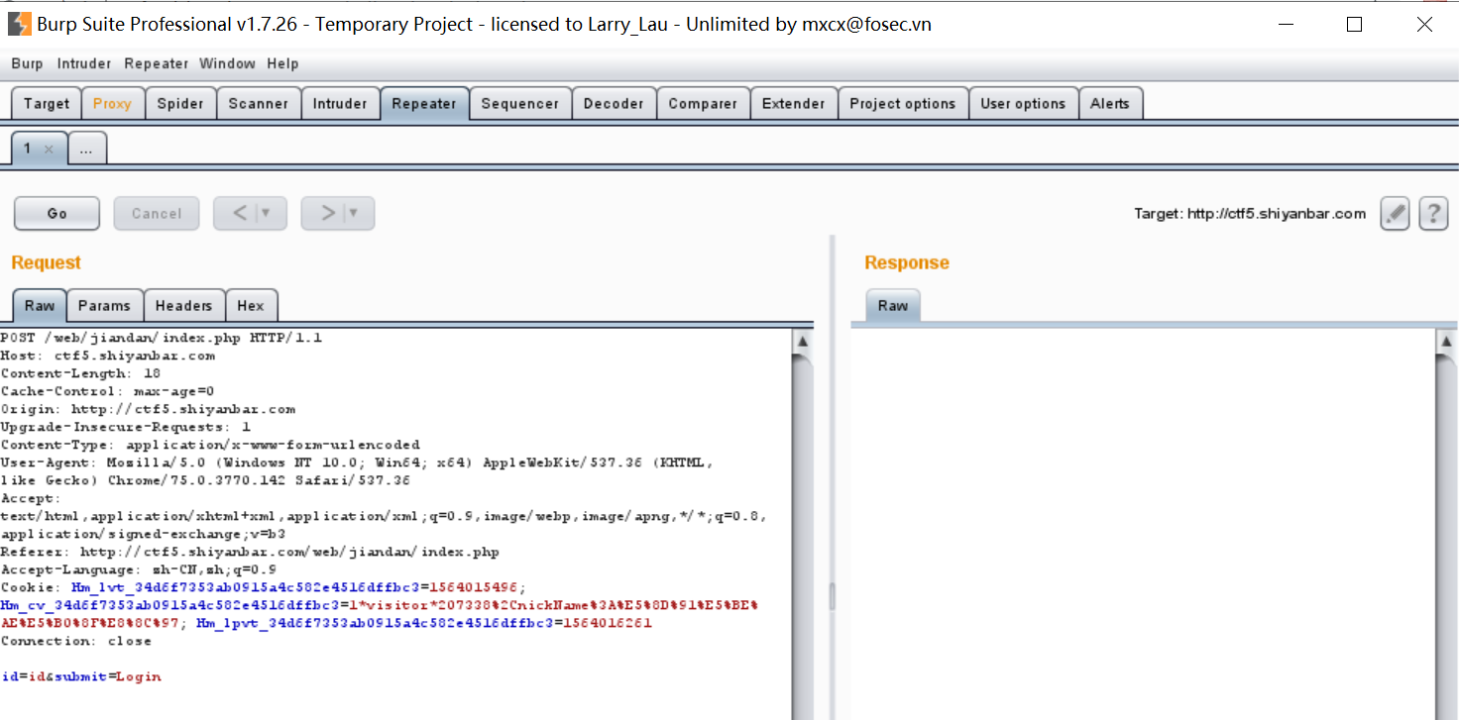Show the Request Hex tab
Screen dimensions: 1459x720
[251, 306]
